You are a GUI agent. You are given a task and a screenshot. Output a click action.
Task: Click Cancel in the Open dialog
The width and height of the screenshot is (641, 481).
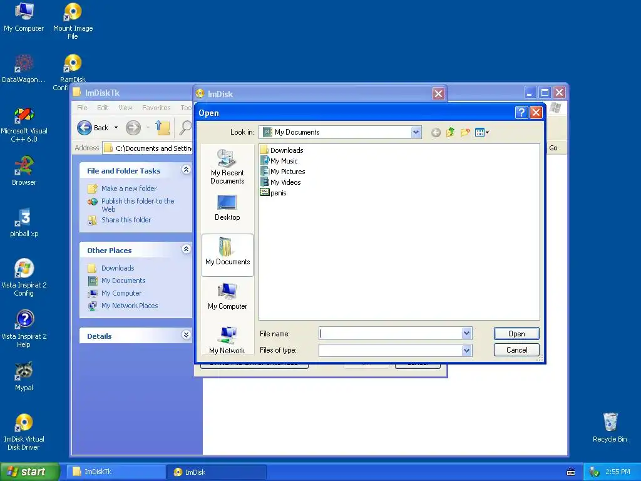point(516,350)
